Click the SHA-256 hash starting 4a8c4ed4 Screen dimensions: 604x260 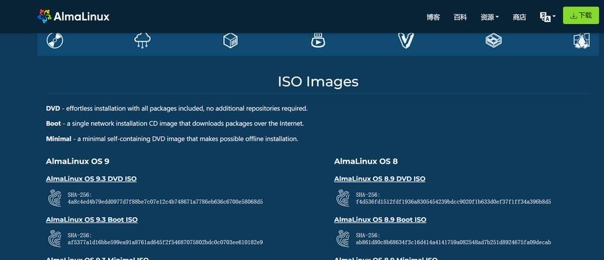coord(165,202)
